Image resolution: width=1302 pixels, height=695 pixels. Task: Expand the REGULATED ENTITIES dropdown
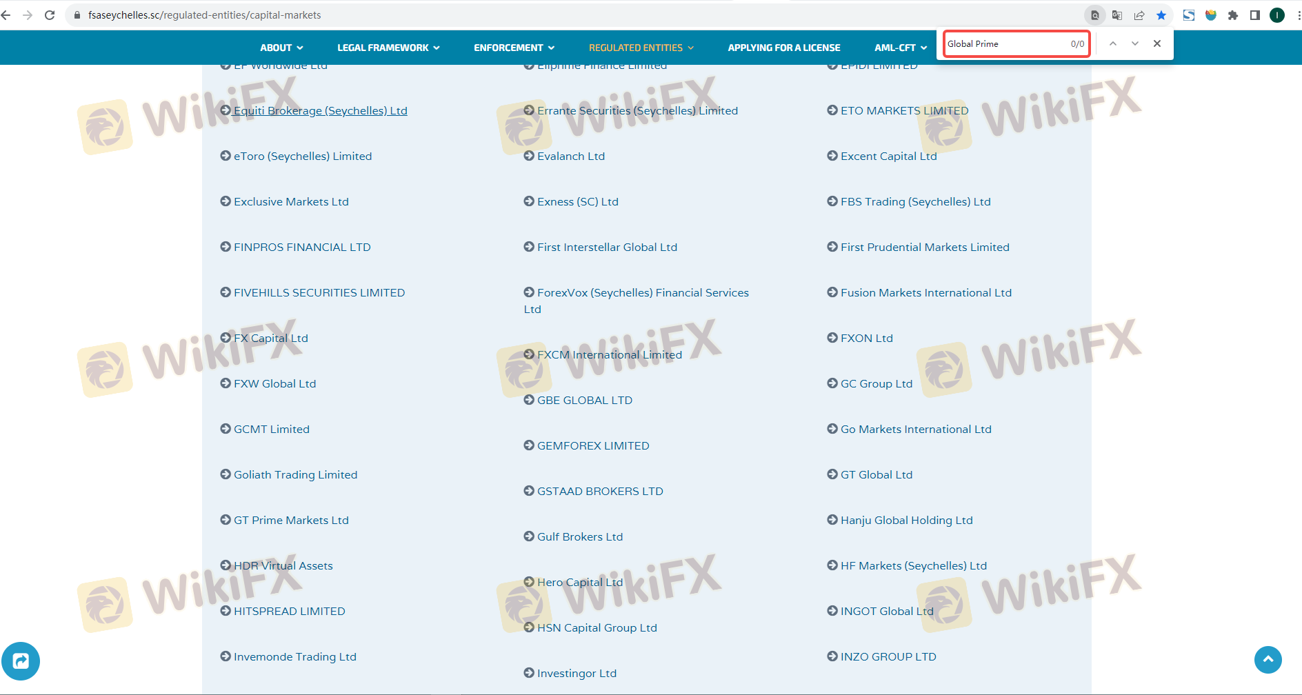pos(641,48)
